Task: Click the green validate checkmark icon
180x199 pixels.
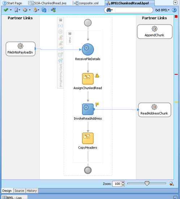Action: [x=6, y=10]
